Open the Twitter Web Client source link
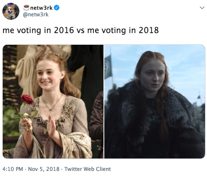The image size is (207, 176). click(x=88, y=169)
